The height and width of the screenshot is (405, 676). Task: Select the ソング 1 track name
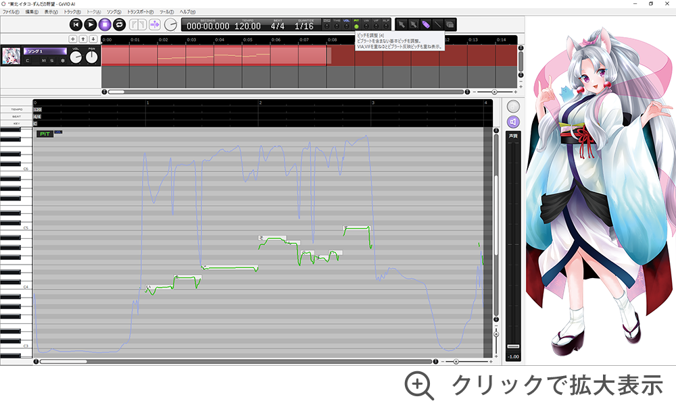click(45, 51)
